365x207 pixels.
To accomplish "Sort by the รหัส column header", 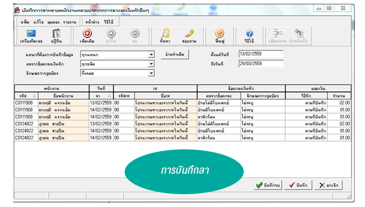I will (x=26, y=96).
